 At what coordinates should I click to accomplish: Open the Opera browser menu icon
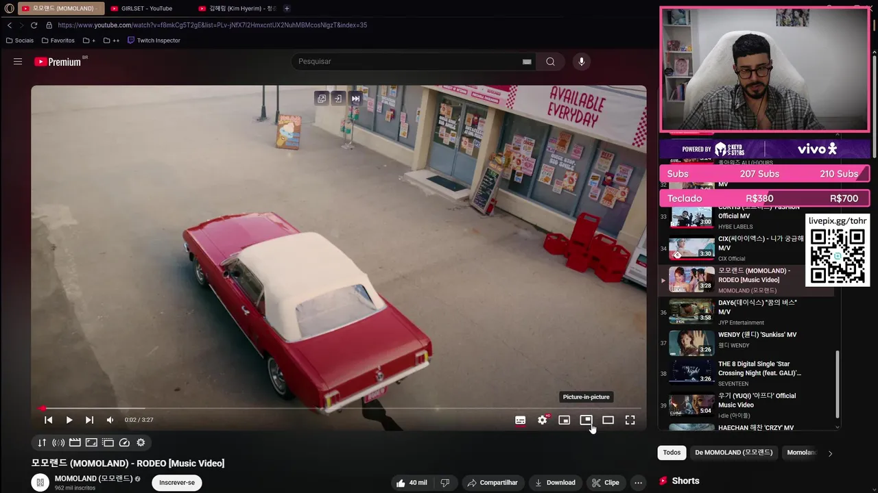10,8
